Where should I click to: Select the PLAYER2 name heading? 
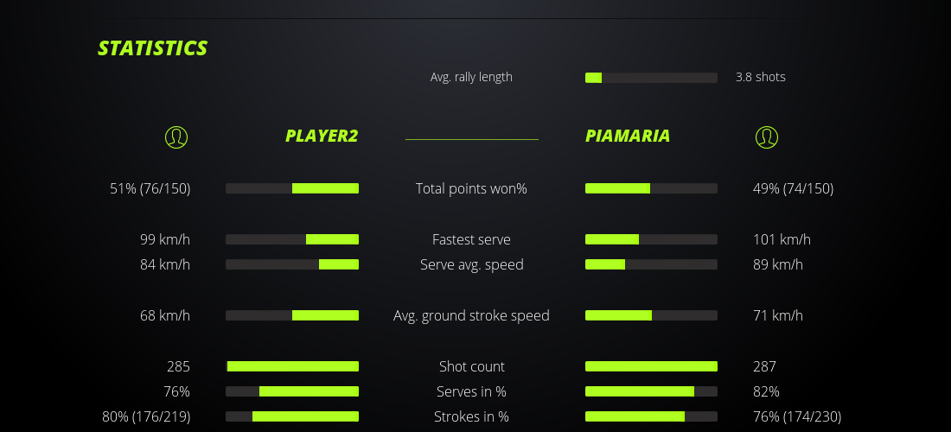coord(322,136)
